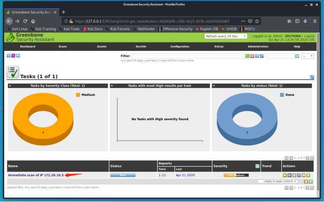Sort tasks by the Name column
This screenshot has width=324, height=202.
pos(13,166)
